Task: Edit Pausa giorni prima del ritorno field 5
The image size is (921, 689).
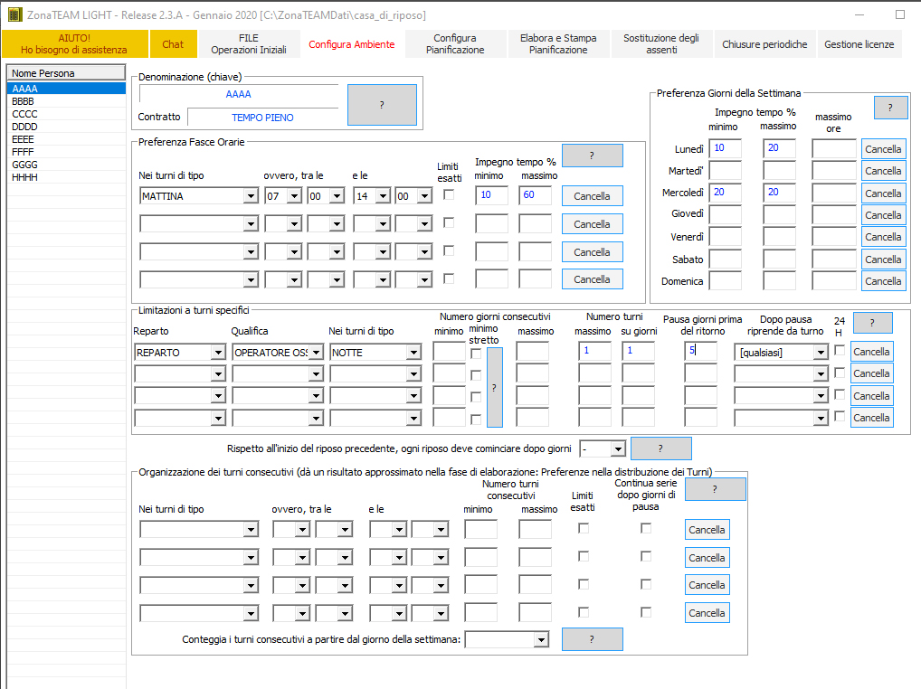Action: pos(701,351)
